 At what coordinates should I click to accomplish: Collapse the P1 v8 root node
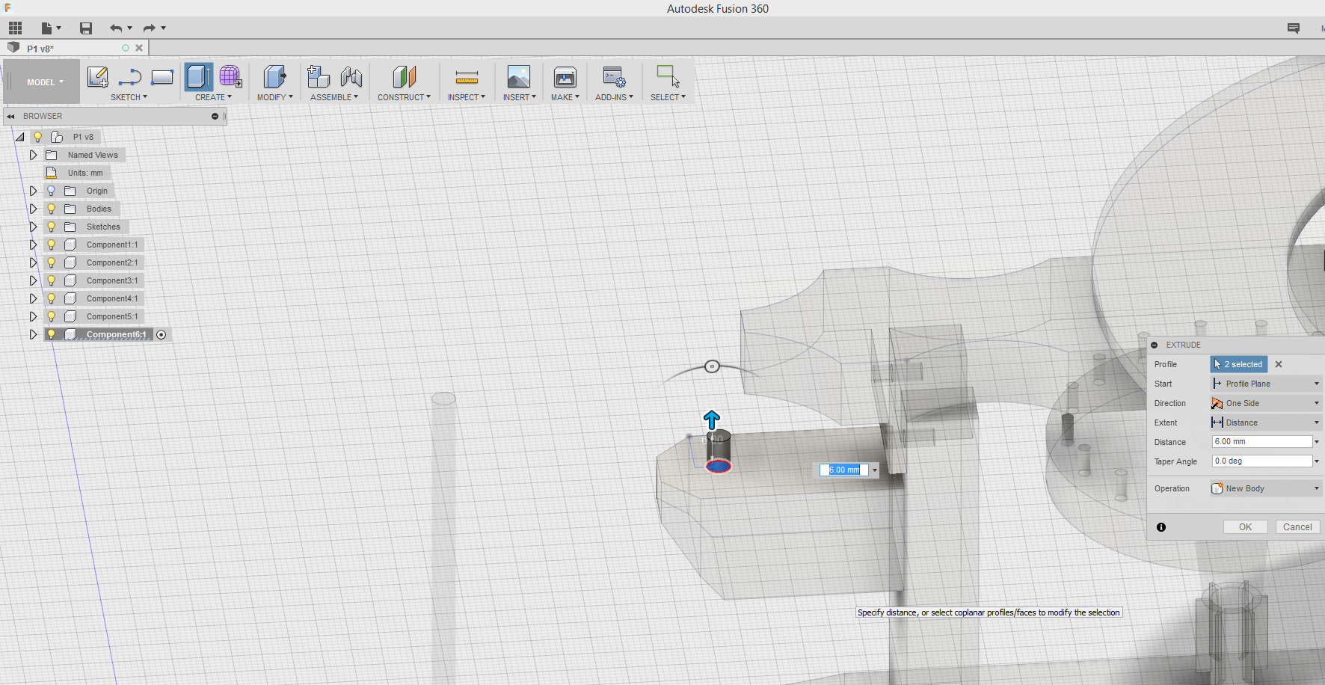(20, 137)
